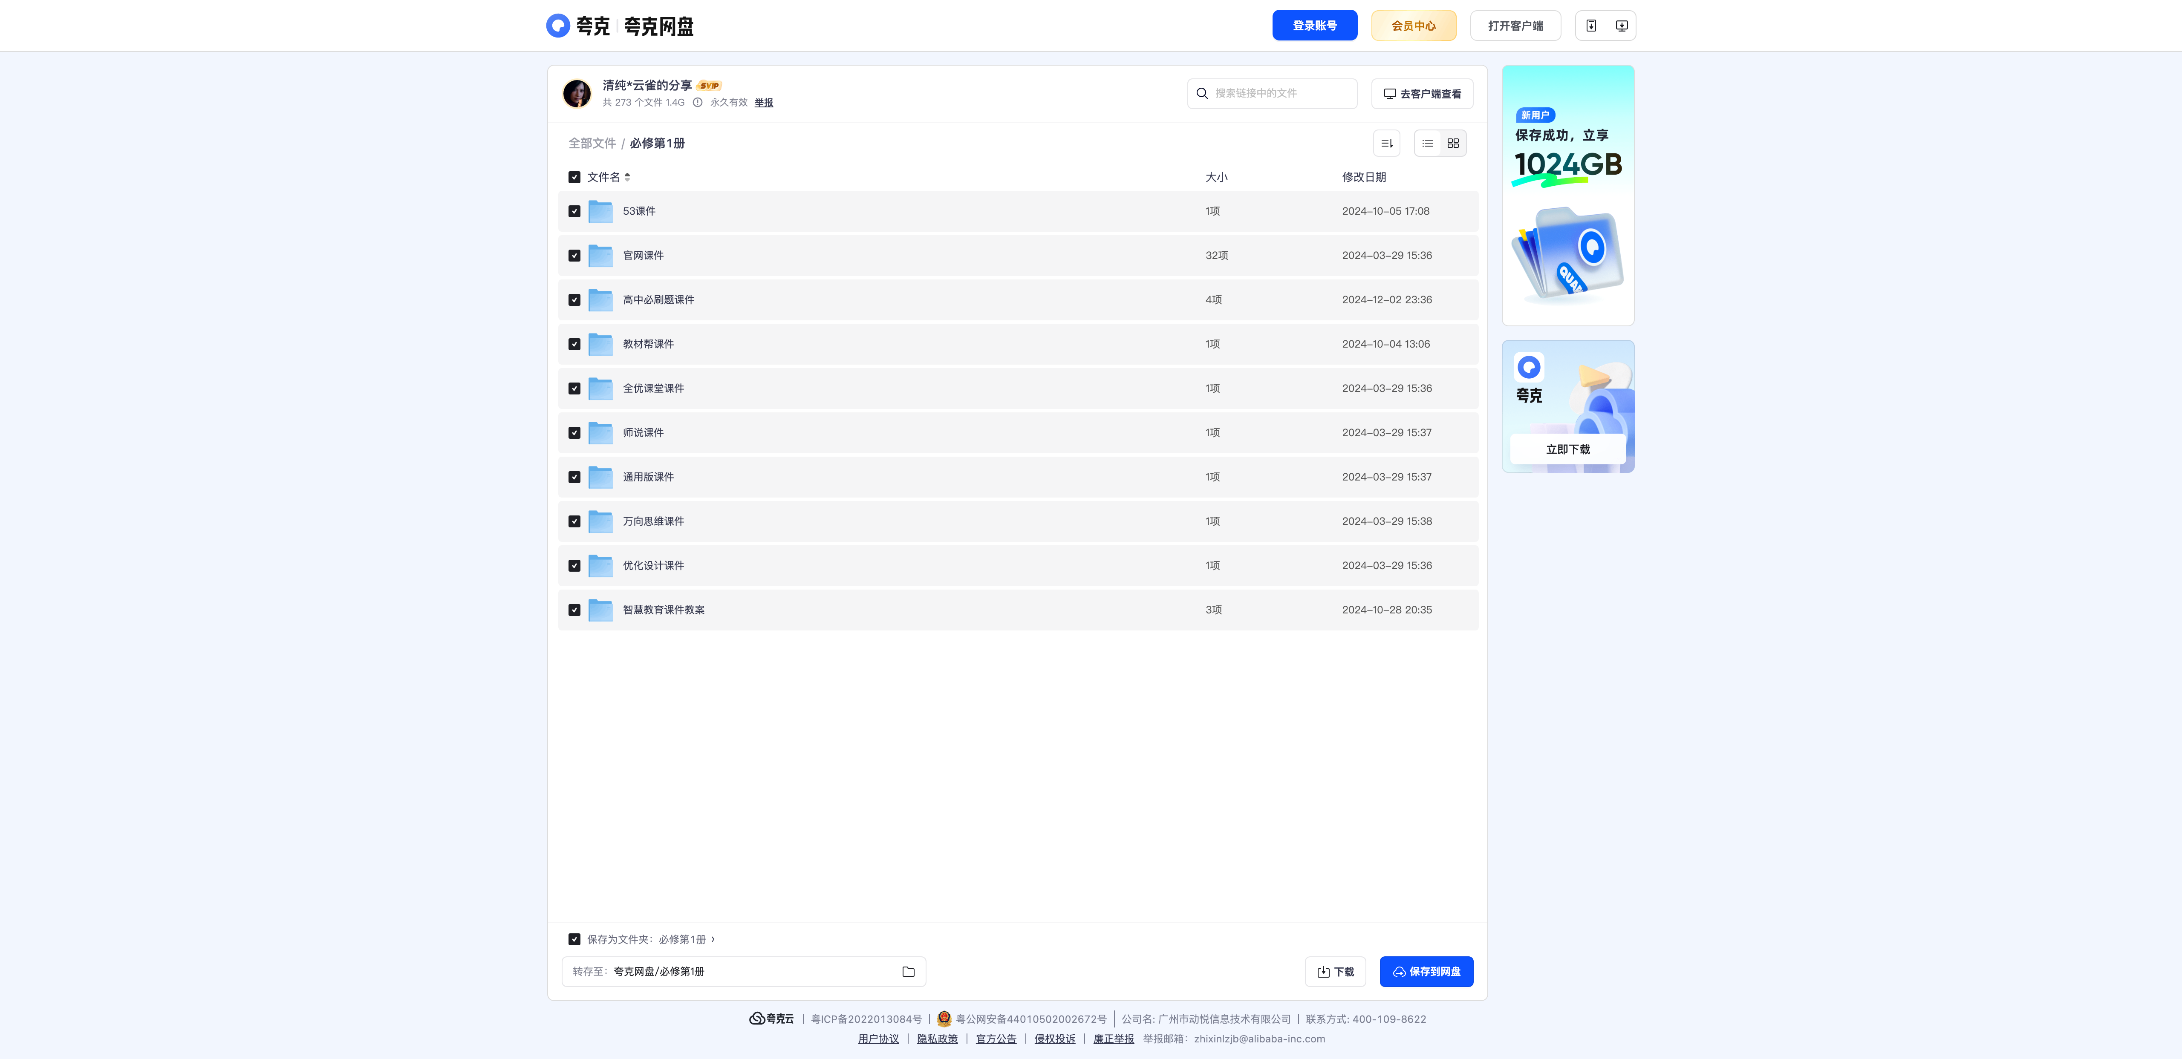
Task: Click the 师说课件 folder icon
Action: [600, 432]
